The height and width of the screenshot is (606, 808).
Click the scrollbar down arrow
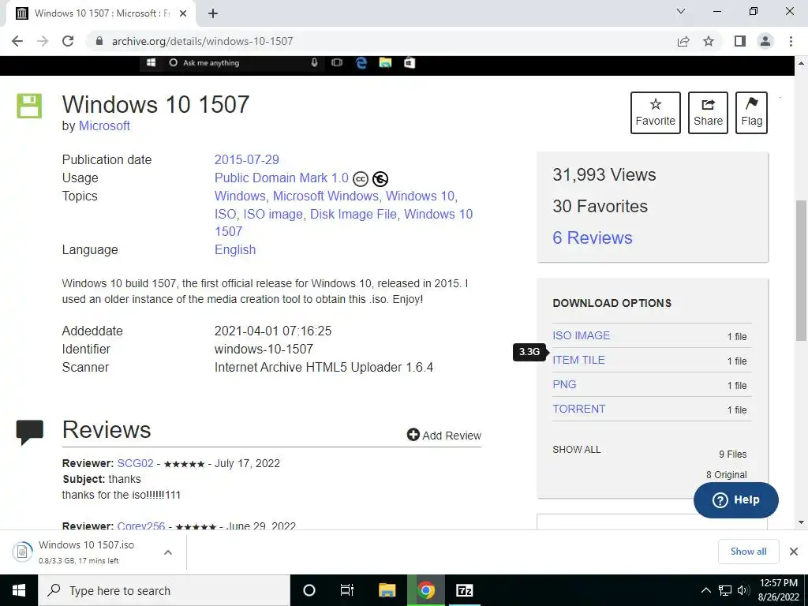(x=801, y=522)
